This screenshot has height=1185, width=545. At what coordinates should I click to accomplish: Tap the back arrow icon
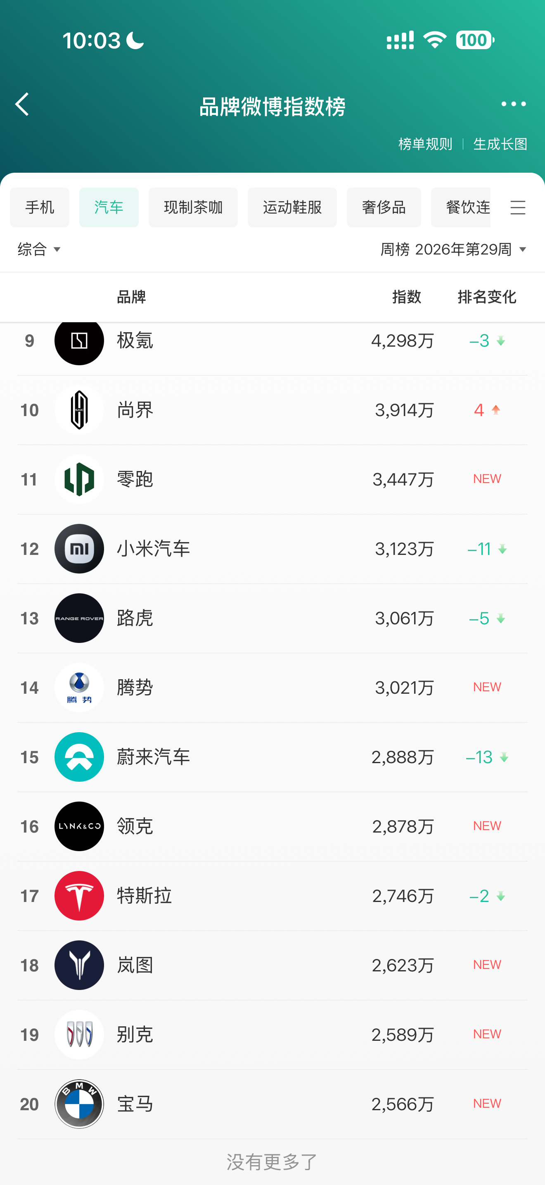pyautogui.click(x=22, y=104)
